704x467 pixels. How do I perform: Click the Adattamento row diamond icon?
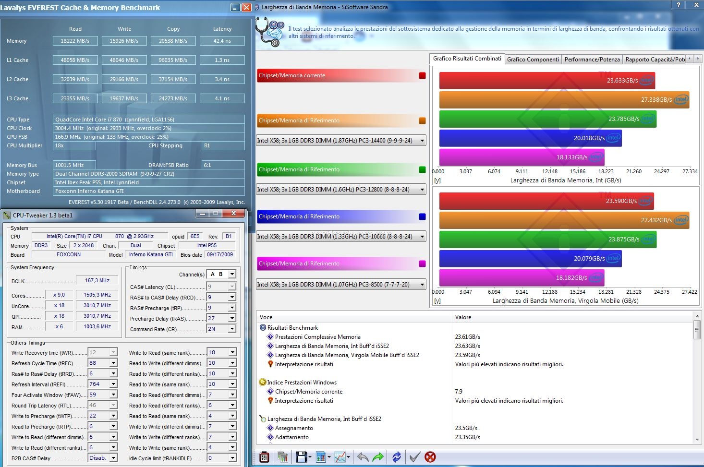(270, 437)
